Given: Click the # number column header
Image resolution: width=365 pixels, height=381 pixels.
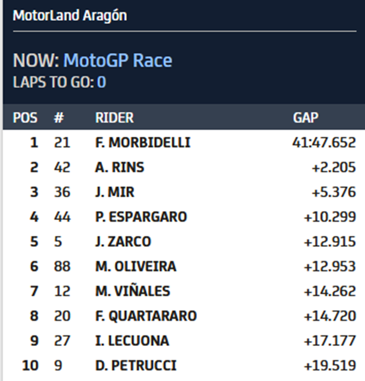Looking at the screenshot, I should pos(59,118).
